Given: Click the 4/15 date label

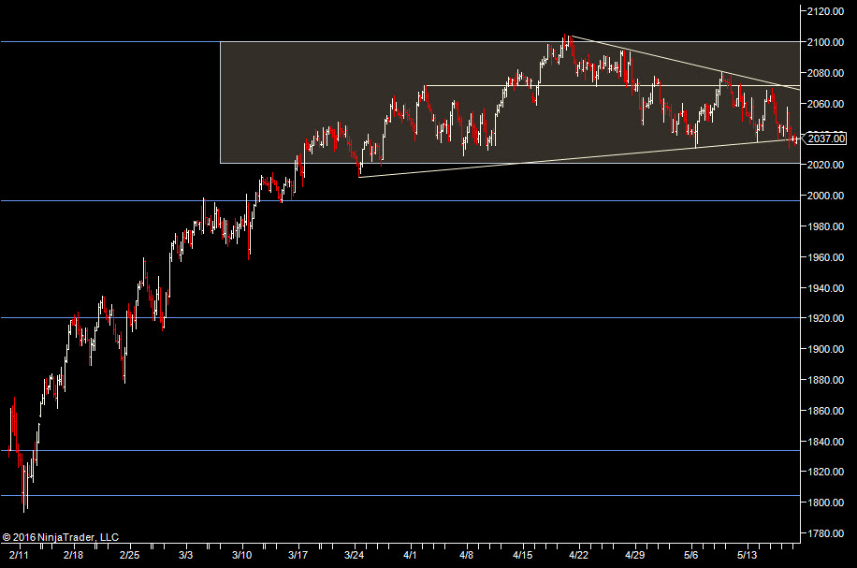Looking at the screenshot, I should tap(522, 556).
